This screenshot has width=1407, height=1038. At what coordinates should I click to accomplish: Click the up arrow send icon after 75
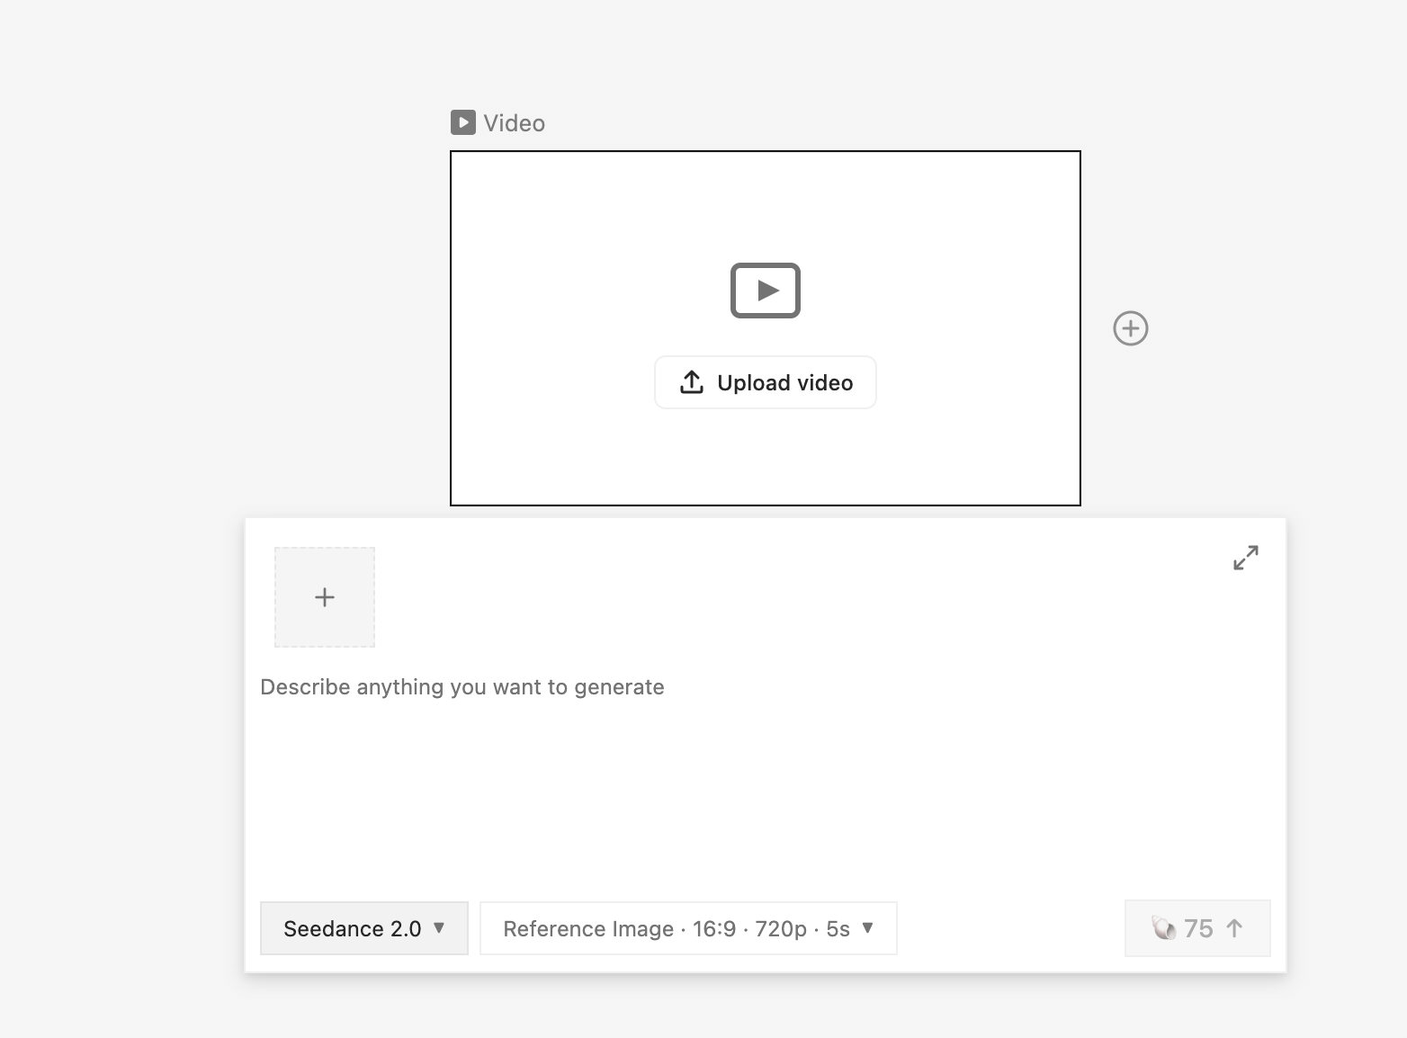(x=1234, y=928)
